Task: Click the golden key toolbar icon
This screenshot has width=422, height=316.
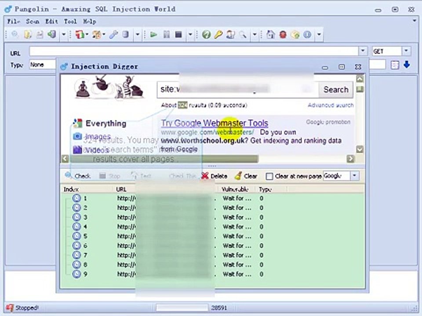Action: (218, 34)
